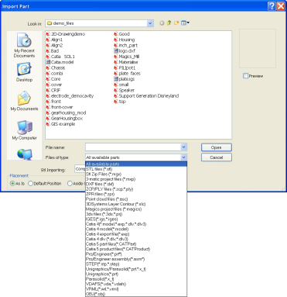Click the icon beside 2D-Drawingdemo
This screenshot has width=287, height=297.
coord(48,34)
